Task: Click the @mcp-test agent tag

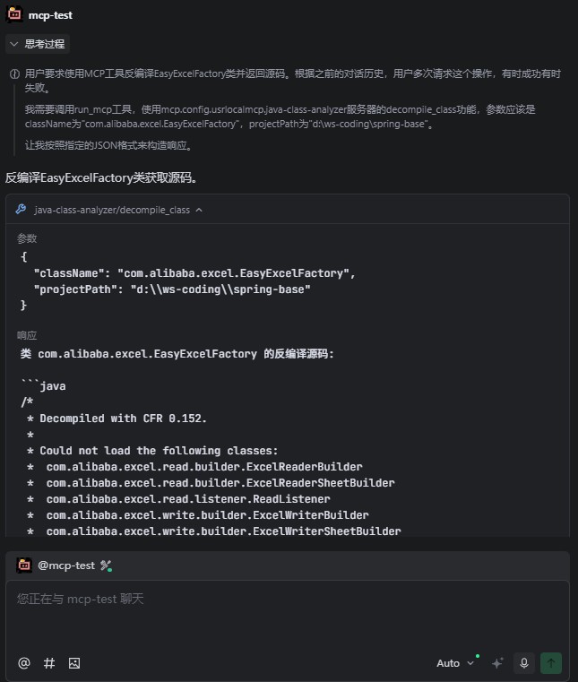Action: 66,565
